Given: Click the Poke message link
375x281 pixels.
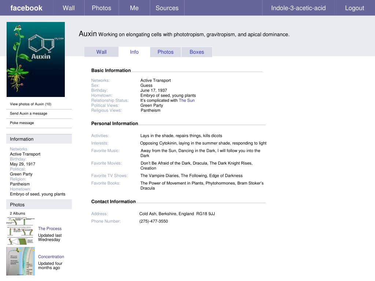Looking at the screenshot, I should [22, 123].
